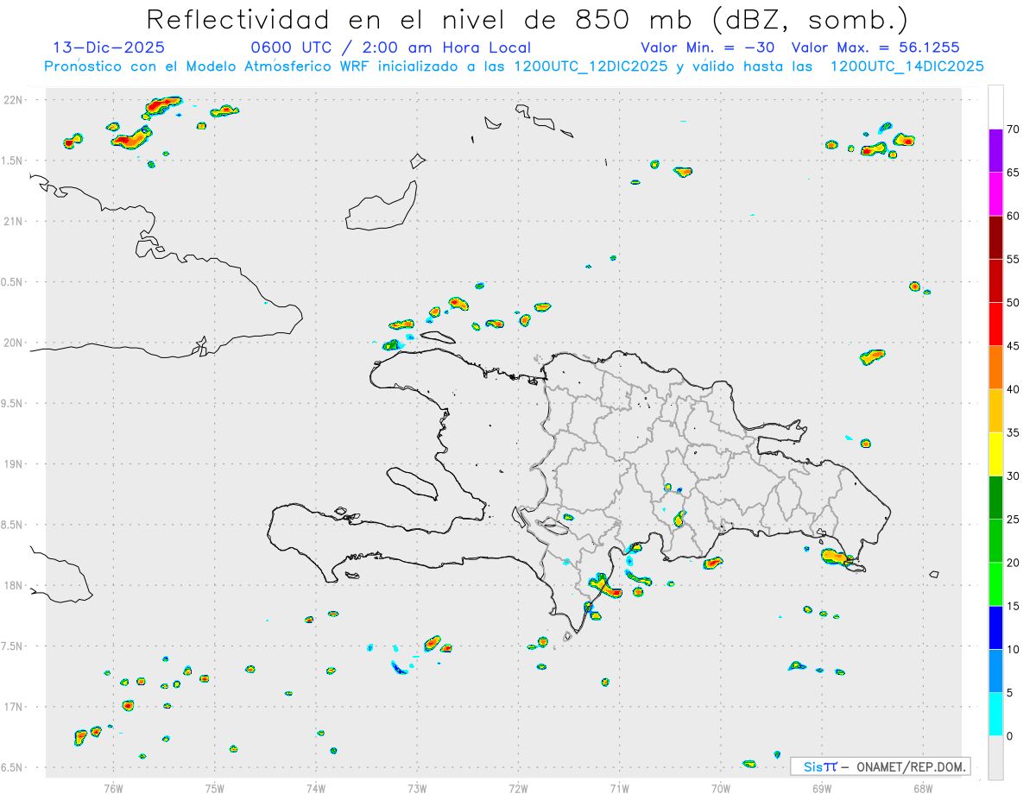Click the 'ONAMET/REP.DOM.' credit box
This screenshot has width=1036, height=800.
click(880, 766)
